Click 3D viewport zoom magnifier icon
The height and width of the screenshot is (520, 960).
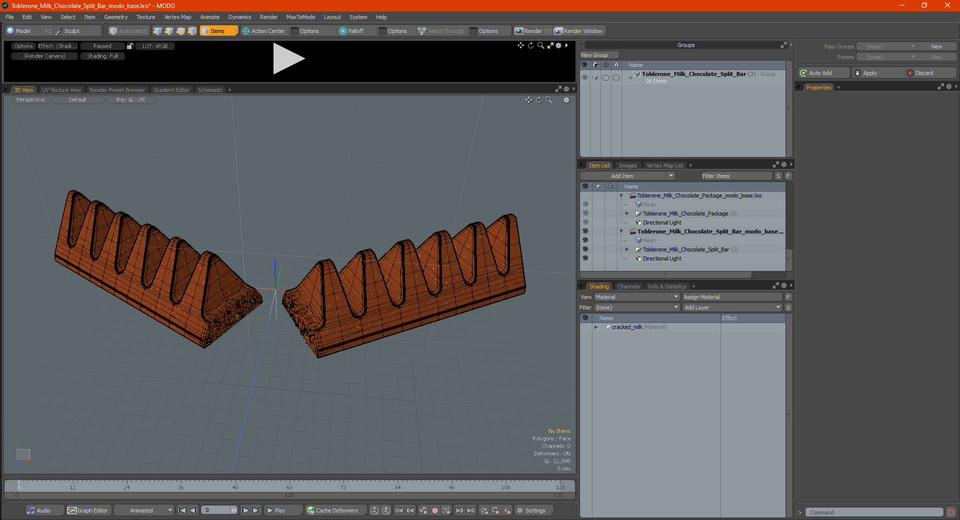[548, 100]
